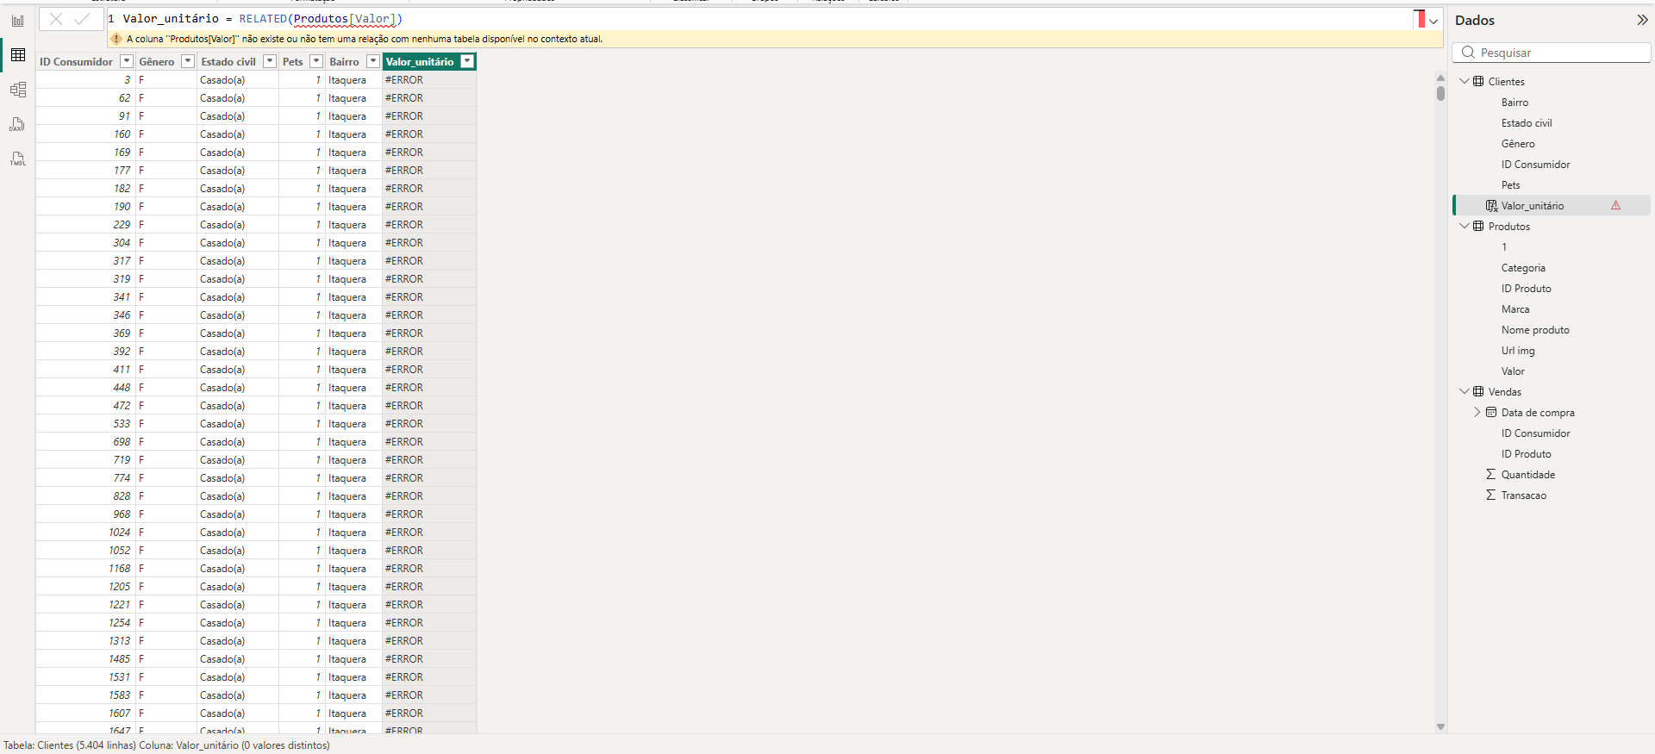Click the Vendas table icon in Dados pane

(x=1478, y=391)
